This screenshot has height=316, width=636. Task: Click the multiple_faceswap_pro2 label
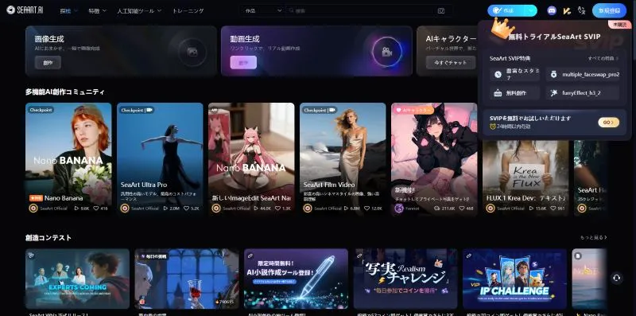591,74
